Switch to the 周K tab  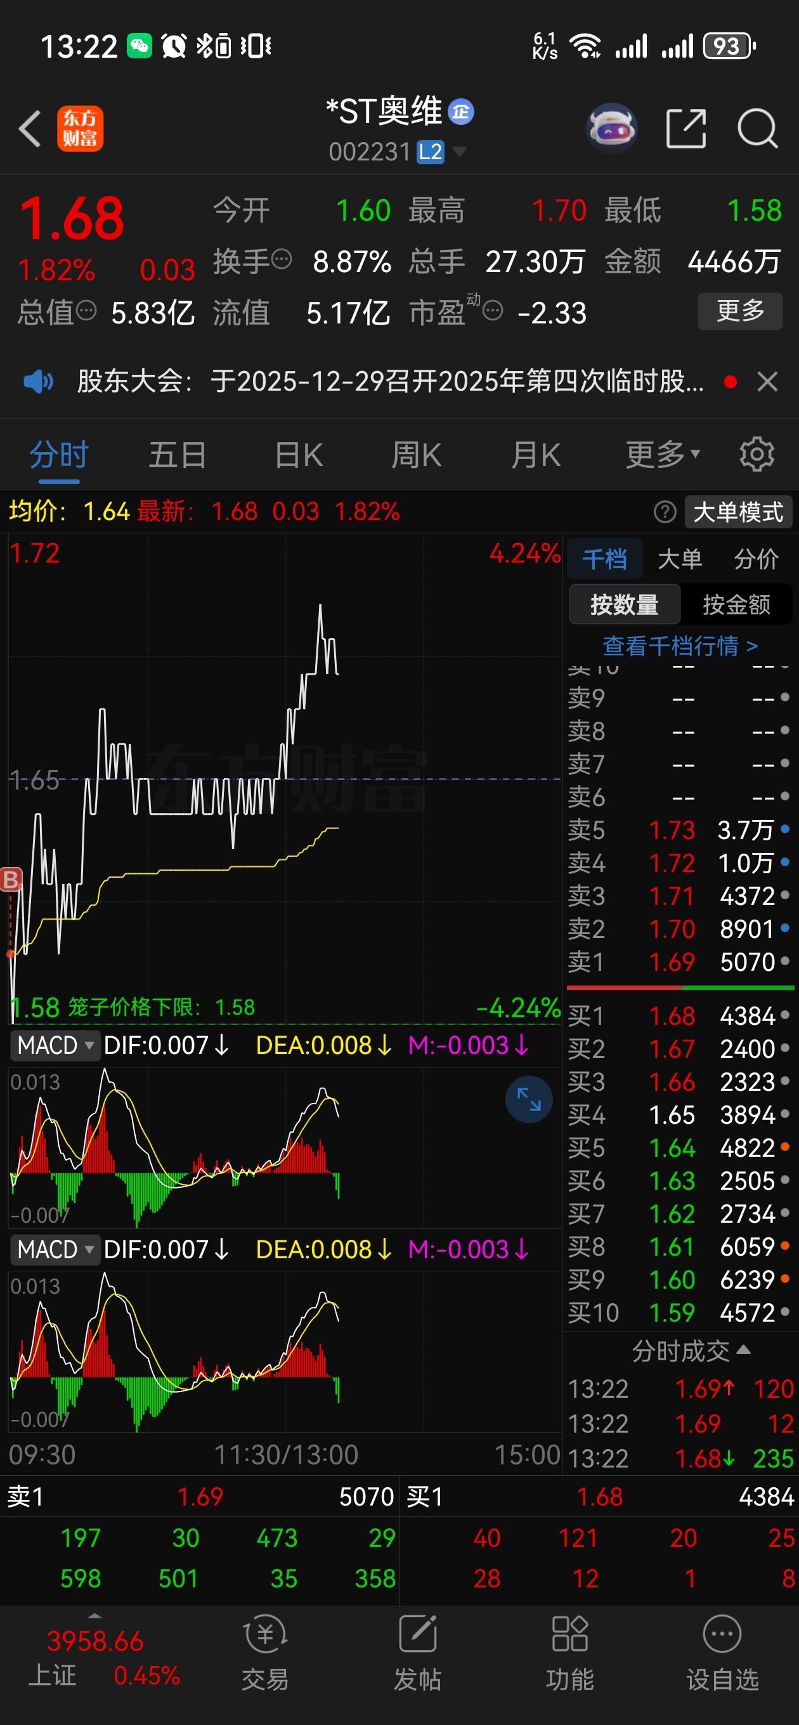pos(417,455)
